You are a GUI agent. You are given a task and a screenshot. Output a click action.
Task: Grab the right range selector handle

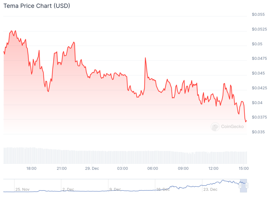[x=247, y=186]
